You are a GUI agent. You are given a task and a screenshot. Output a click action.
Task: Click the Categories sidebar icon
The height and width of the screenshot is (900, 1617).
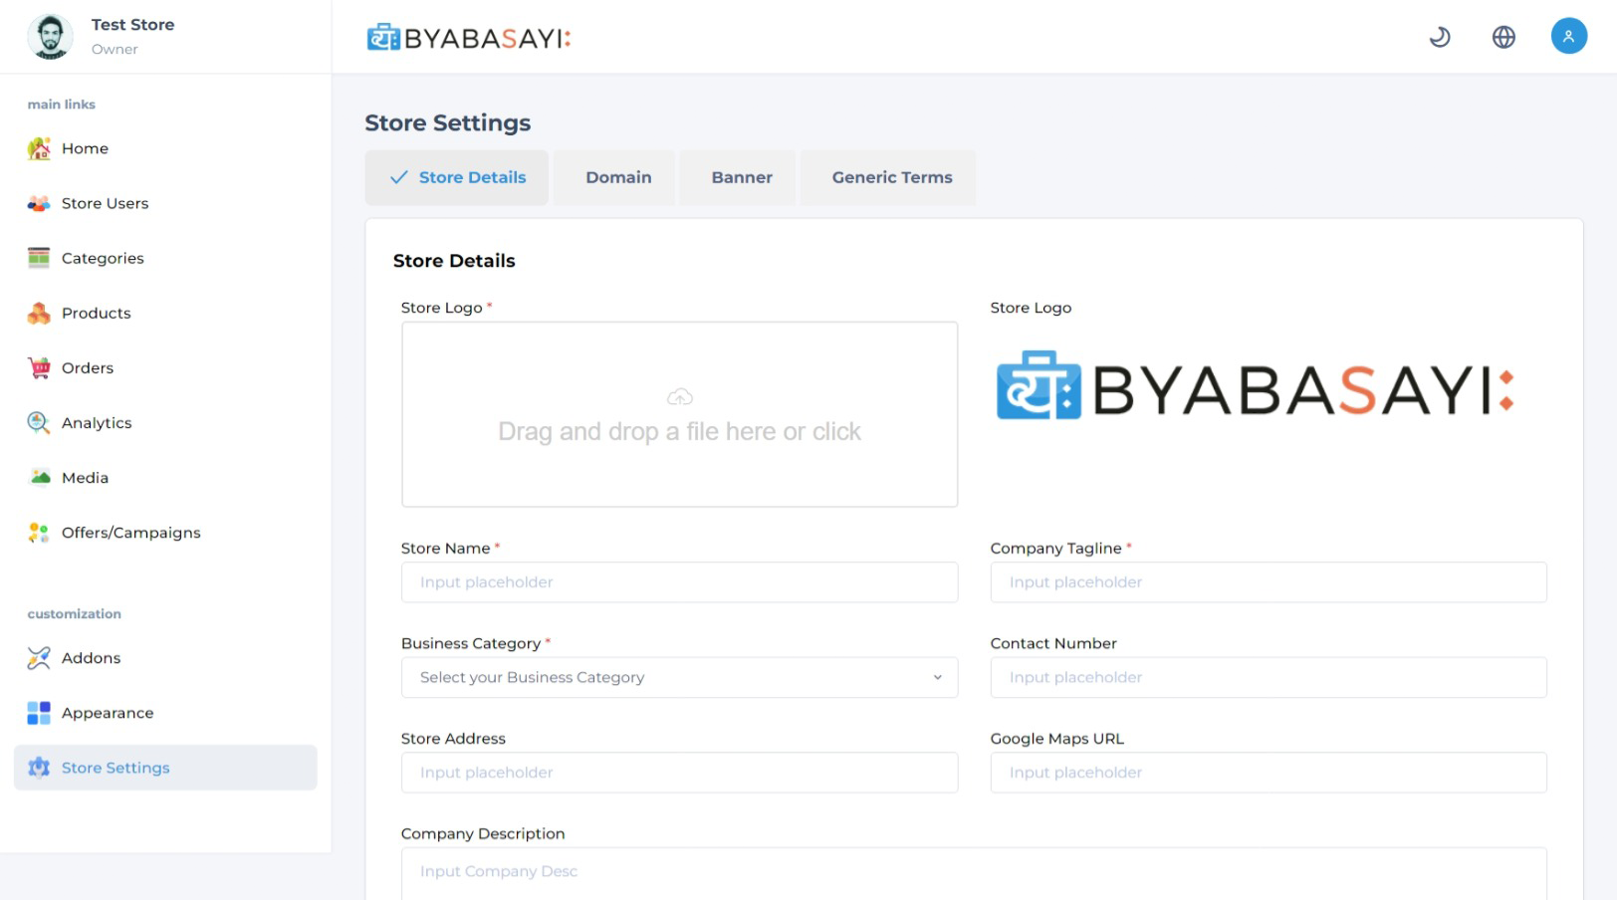click(39, 258)
